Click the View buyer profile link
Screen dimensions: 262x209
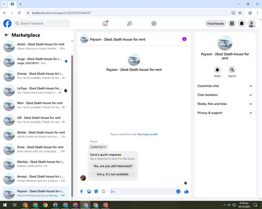pyautogui.click(x=147, y=134)
